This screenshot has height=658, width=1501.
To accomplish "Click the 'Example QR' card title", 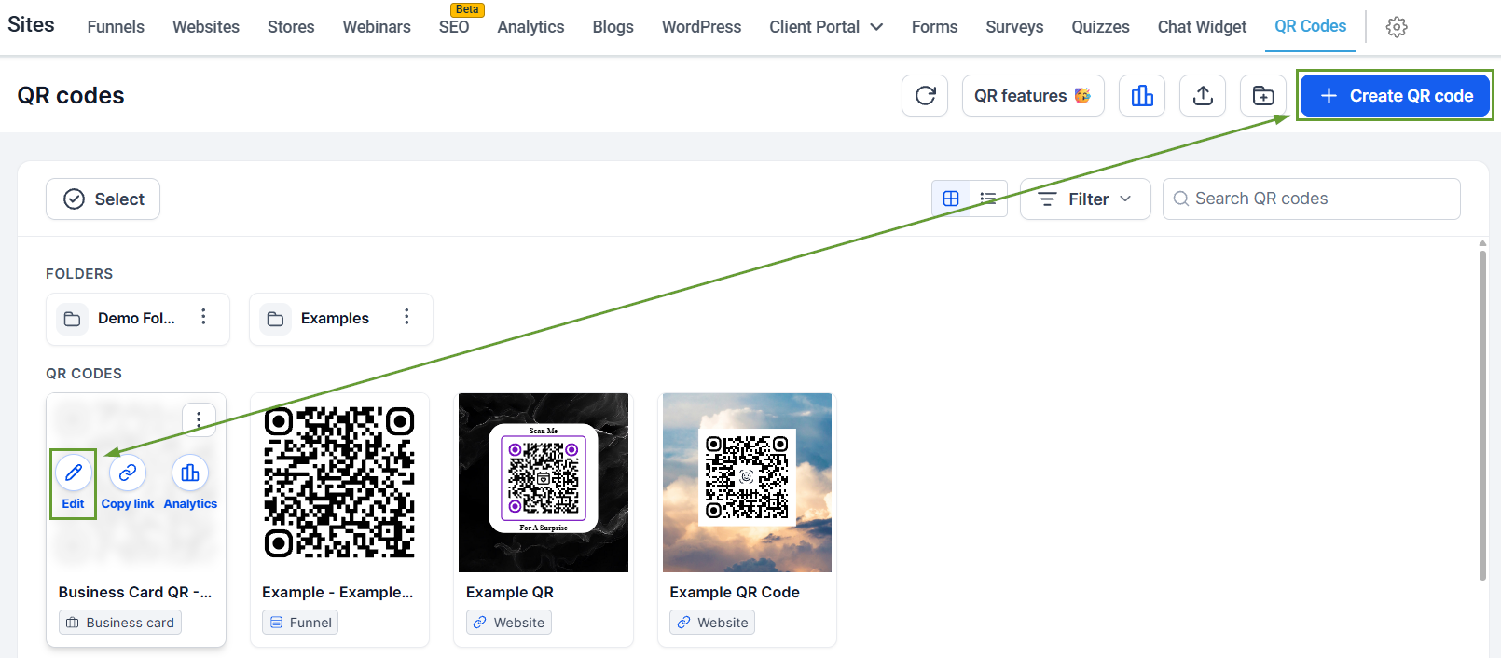I will click(510, 592).
